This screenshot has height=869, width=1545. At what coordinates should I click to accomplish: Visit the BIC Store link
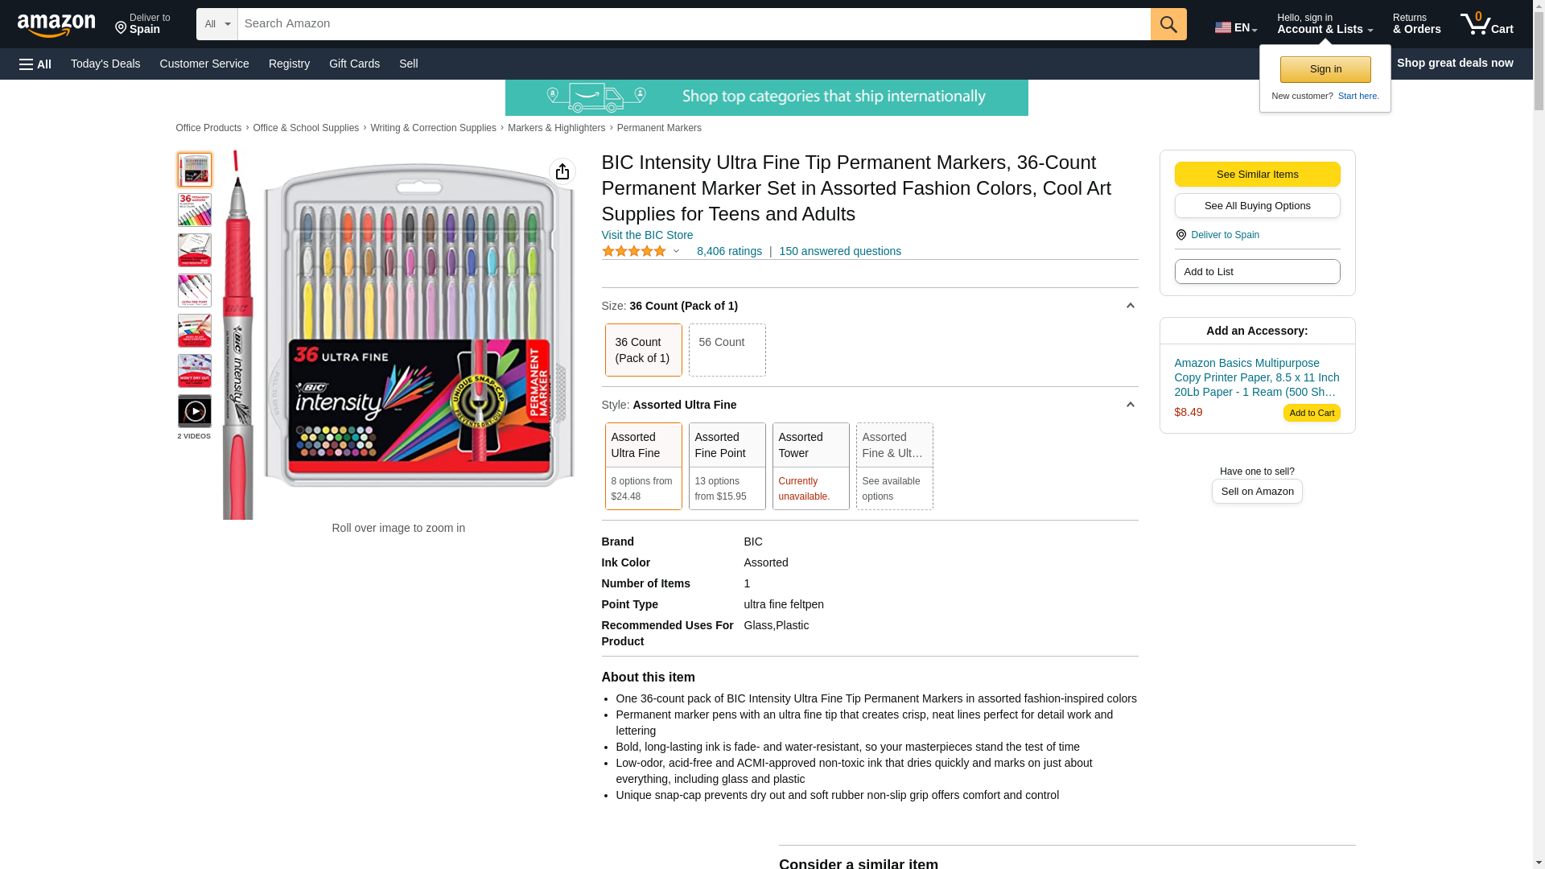pos(647,235)
